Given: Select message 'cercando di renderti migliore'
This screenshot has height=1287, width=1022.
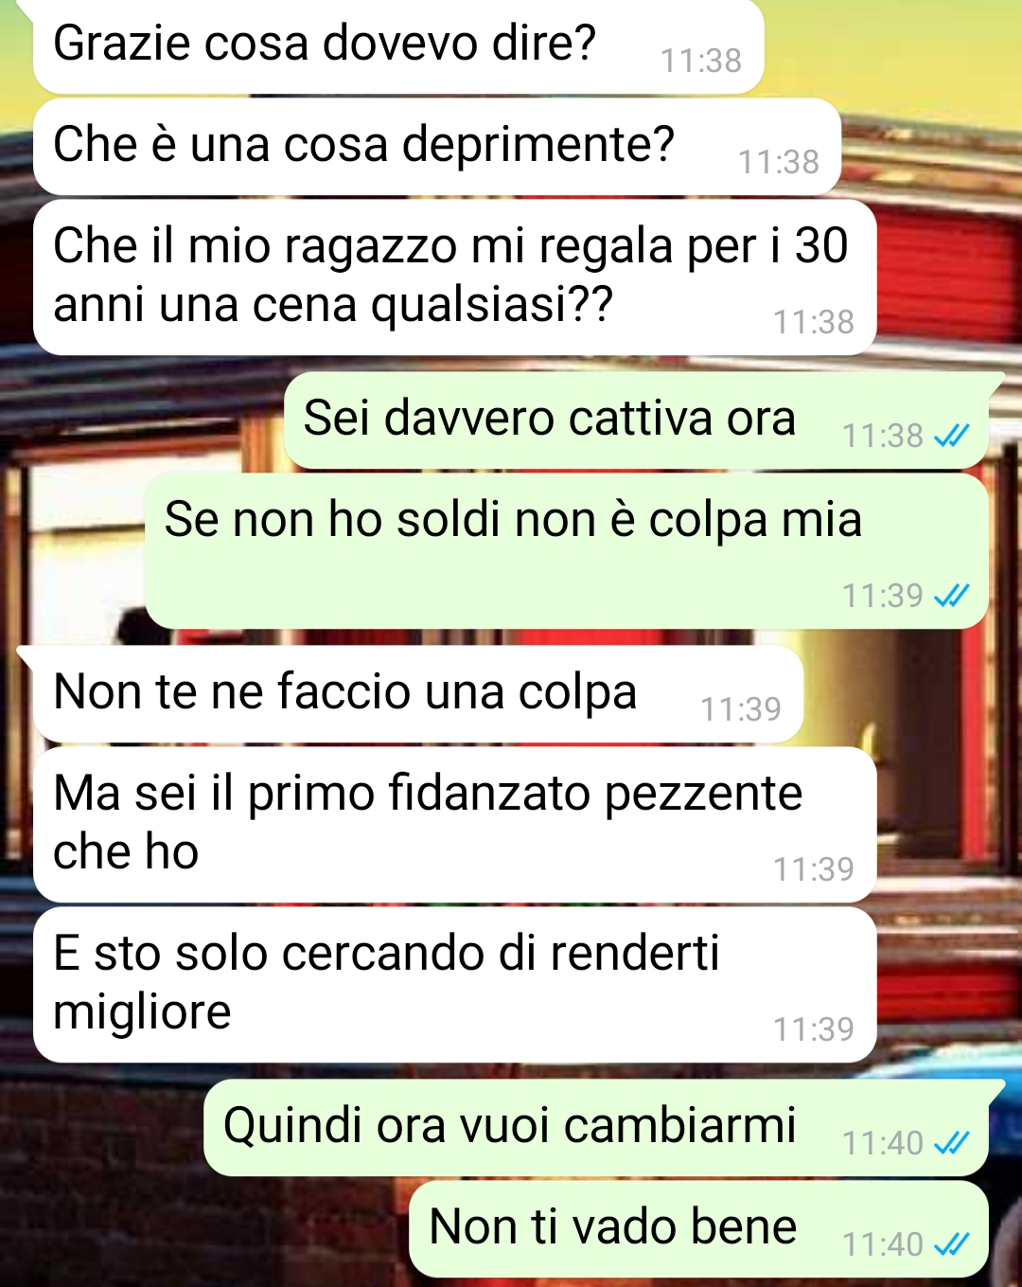Looking at the screenshot, I should click(454, 985).
